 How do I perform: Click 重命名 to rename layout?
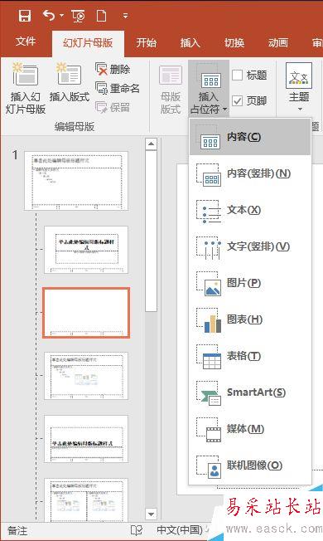coord(118,88)
